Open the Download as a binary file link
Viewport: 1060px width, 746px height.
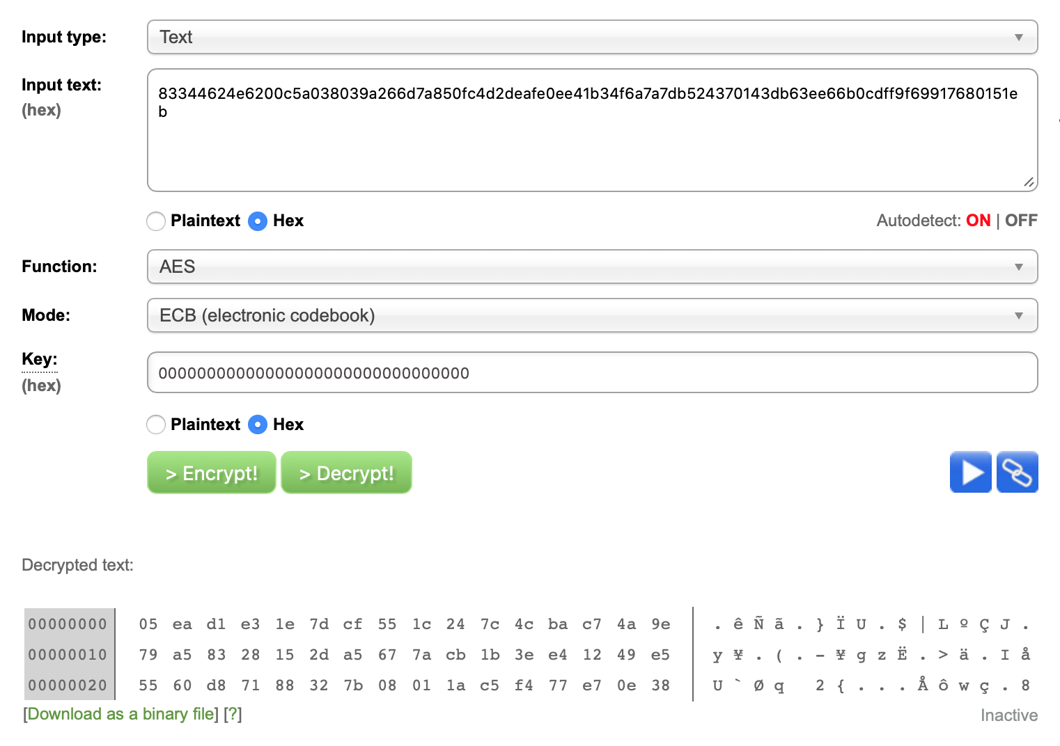pos(121,714)
